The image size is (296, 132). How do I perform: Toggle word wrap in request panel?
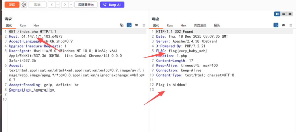tap(129, 25)
